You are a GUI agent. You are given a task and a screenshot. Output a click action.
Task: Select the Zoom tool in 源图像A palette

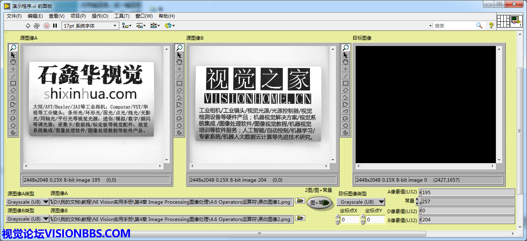pyautogui.click(x=13, y=48)
